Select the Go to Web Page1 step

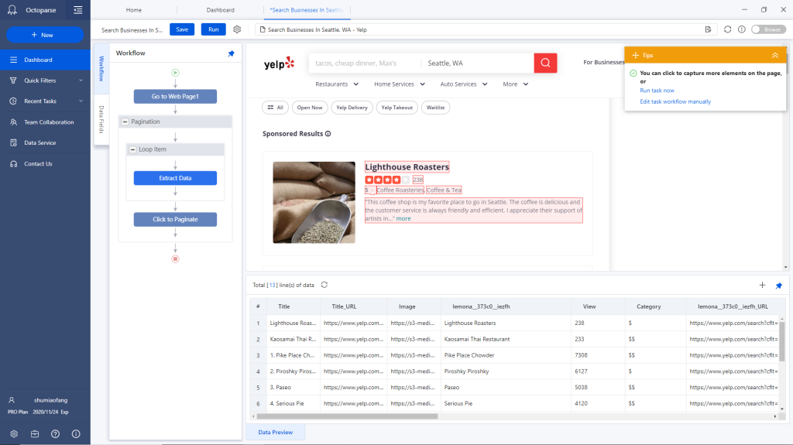tap(176, 97)
